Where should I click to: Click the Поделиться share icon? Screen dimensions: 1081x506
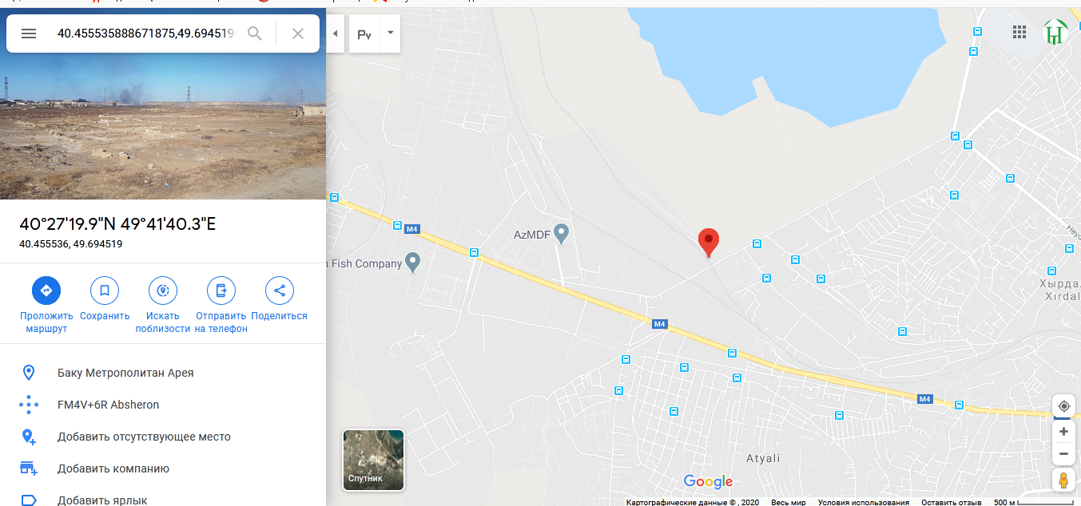click(x=280, y=291)
